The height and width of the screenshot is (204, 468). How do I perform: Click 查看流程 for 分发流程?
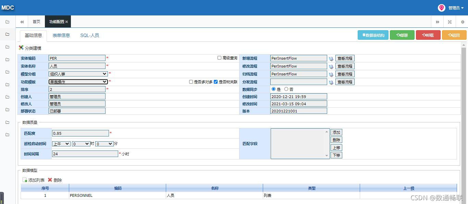point(345,82)
